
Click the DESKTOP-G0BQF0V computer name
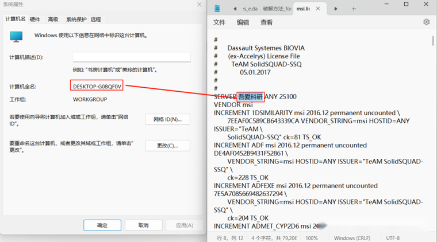point(97,87)
